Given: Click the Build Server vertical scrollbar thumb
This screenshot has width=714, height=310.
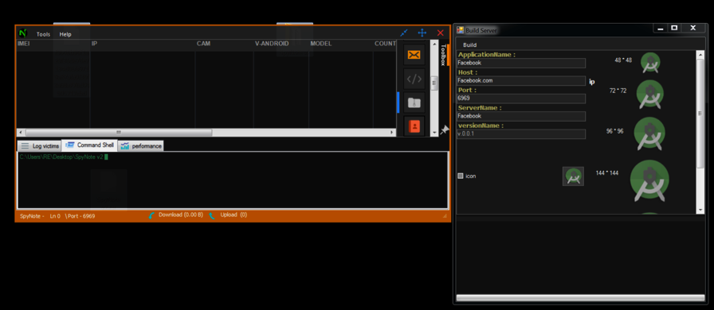Looking at the screenshot, I should pos(700,114).
